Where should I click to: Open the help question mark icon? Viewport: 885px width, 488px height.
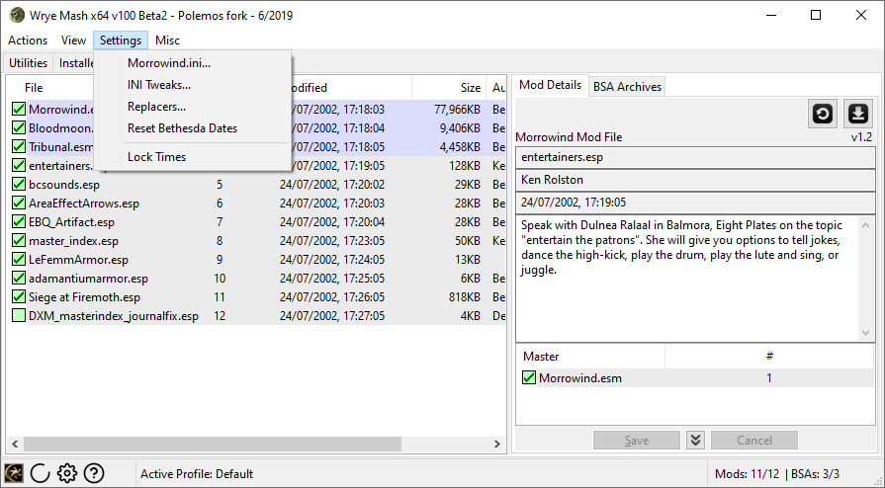tap(94, 473)
